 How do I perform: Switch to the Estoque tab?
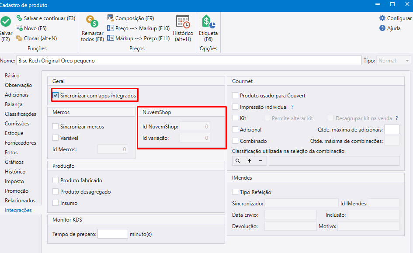pos(14,133)
